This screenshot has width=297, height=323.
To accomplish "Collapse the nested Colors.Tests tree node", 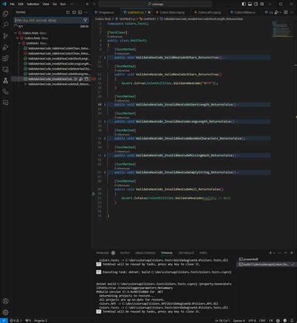I will pos(18,38).
